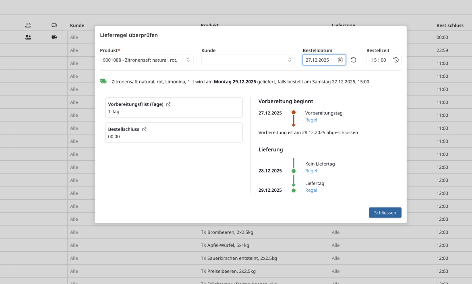Select the TK Brombeeren, 2x2.5kg row
The height and width of the screenshot is (284, 472).
point(227,232)
